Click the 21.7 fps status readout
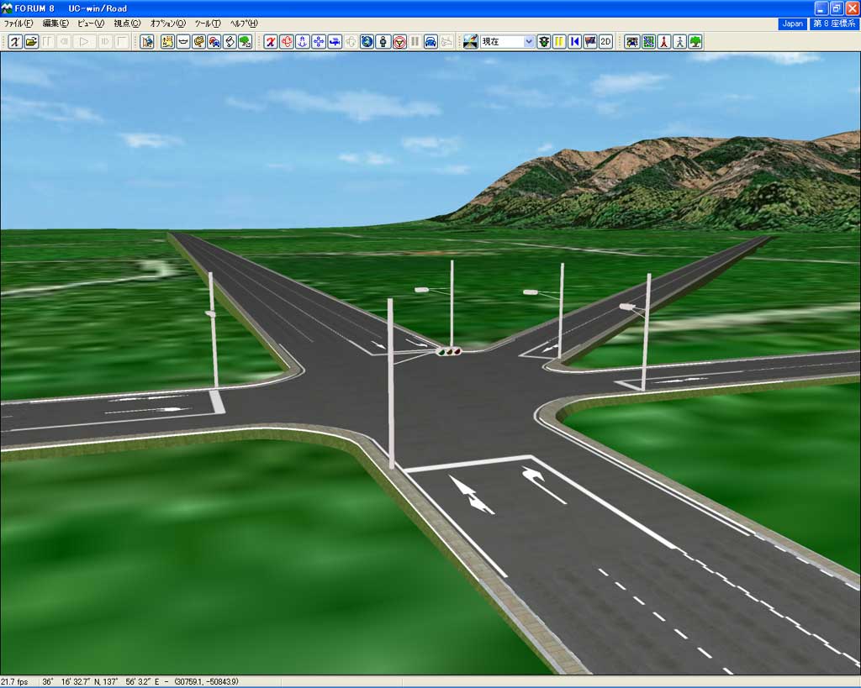The height and width of the screenshot is (688, 861). tap(15, 682)
